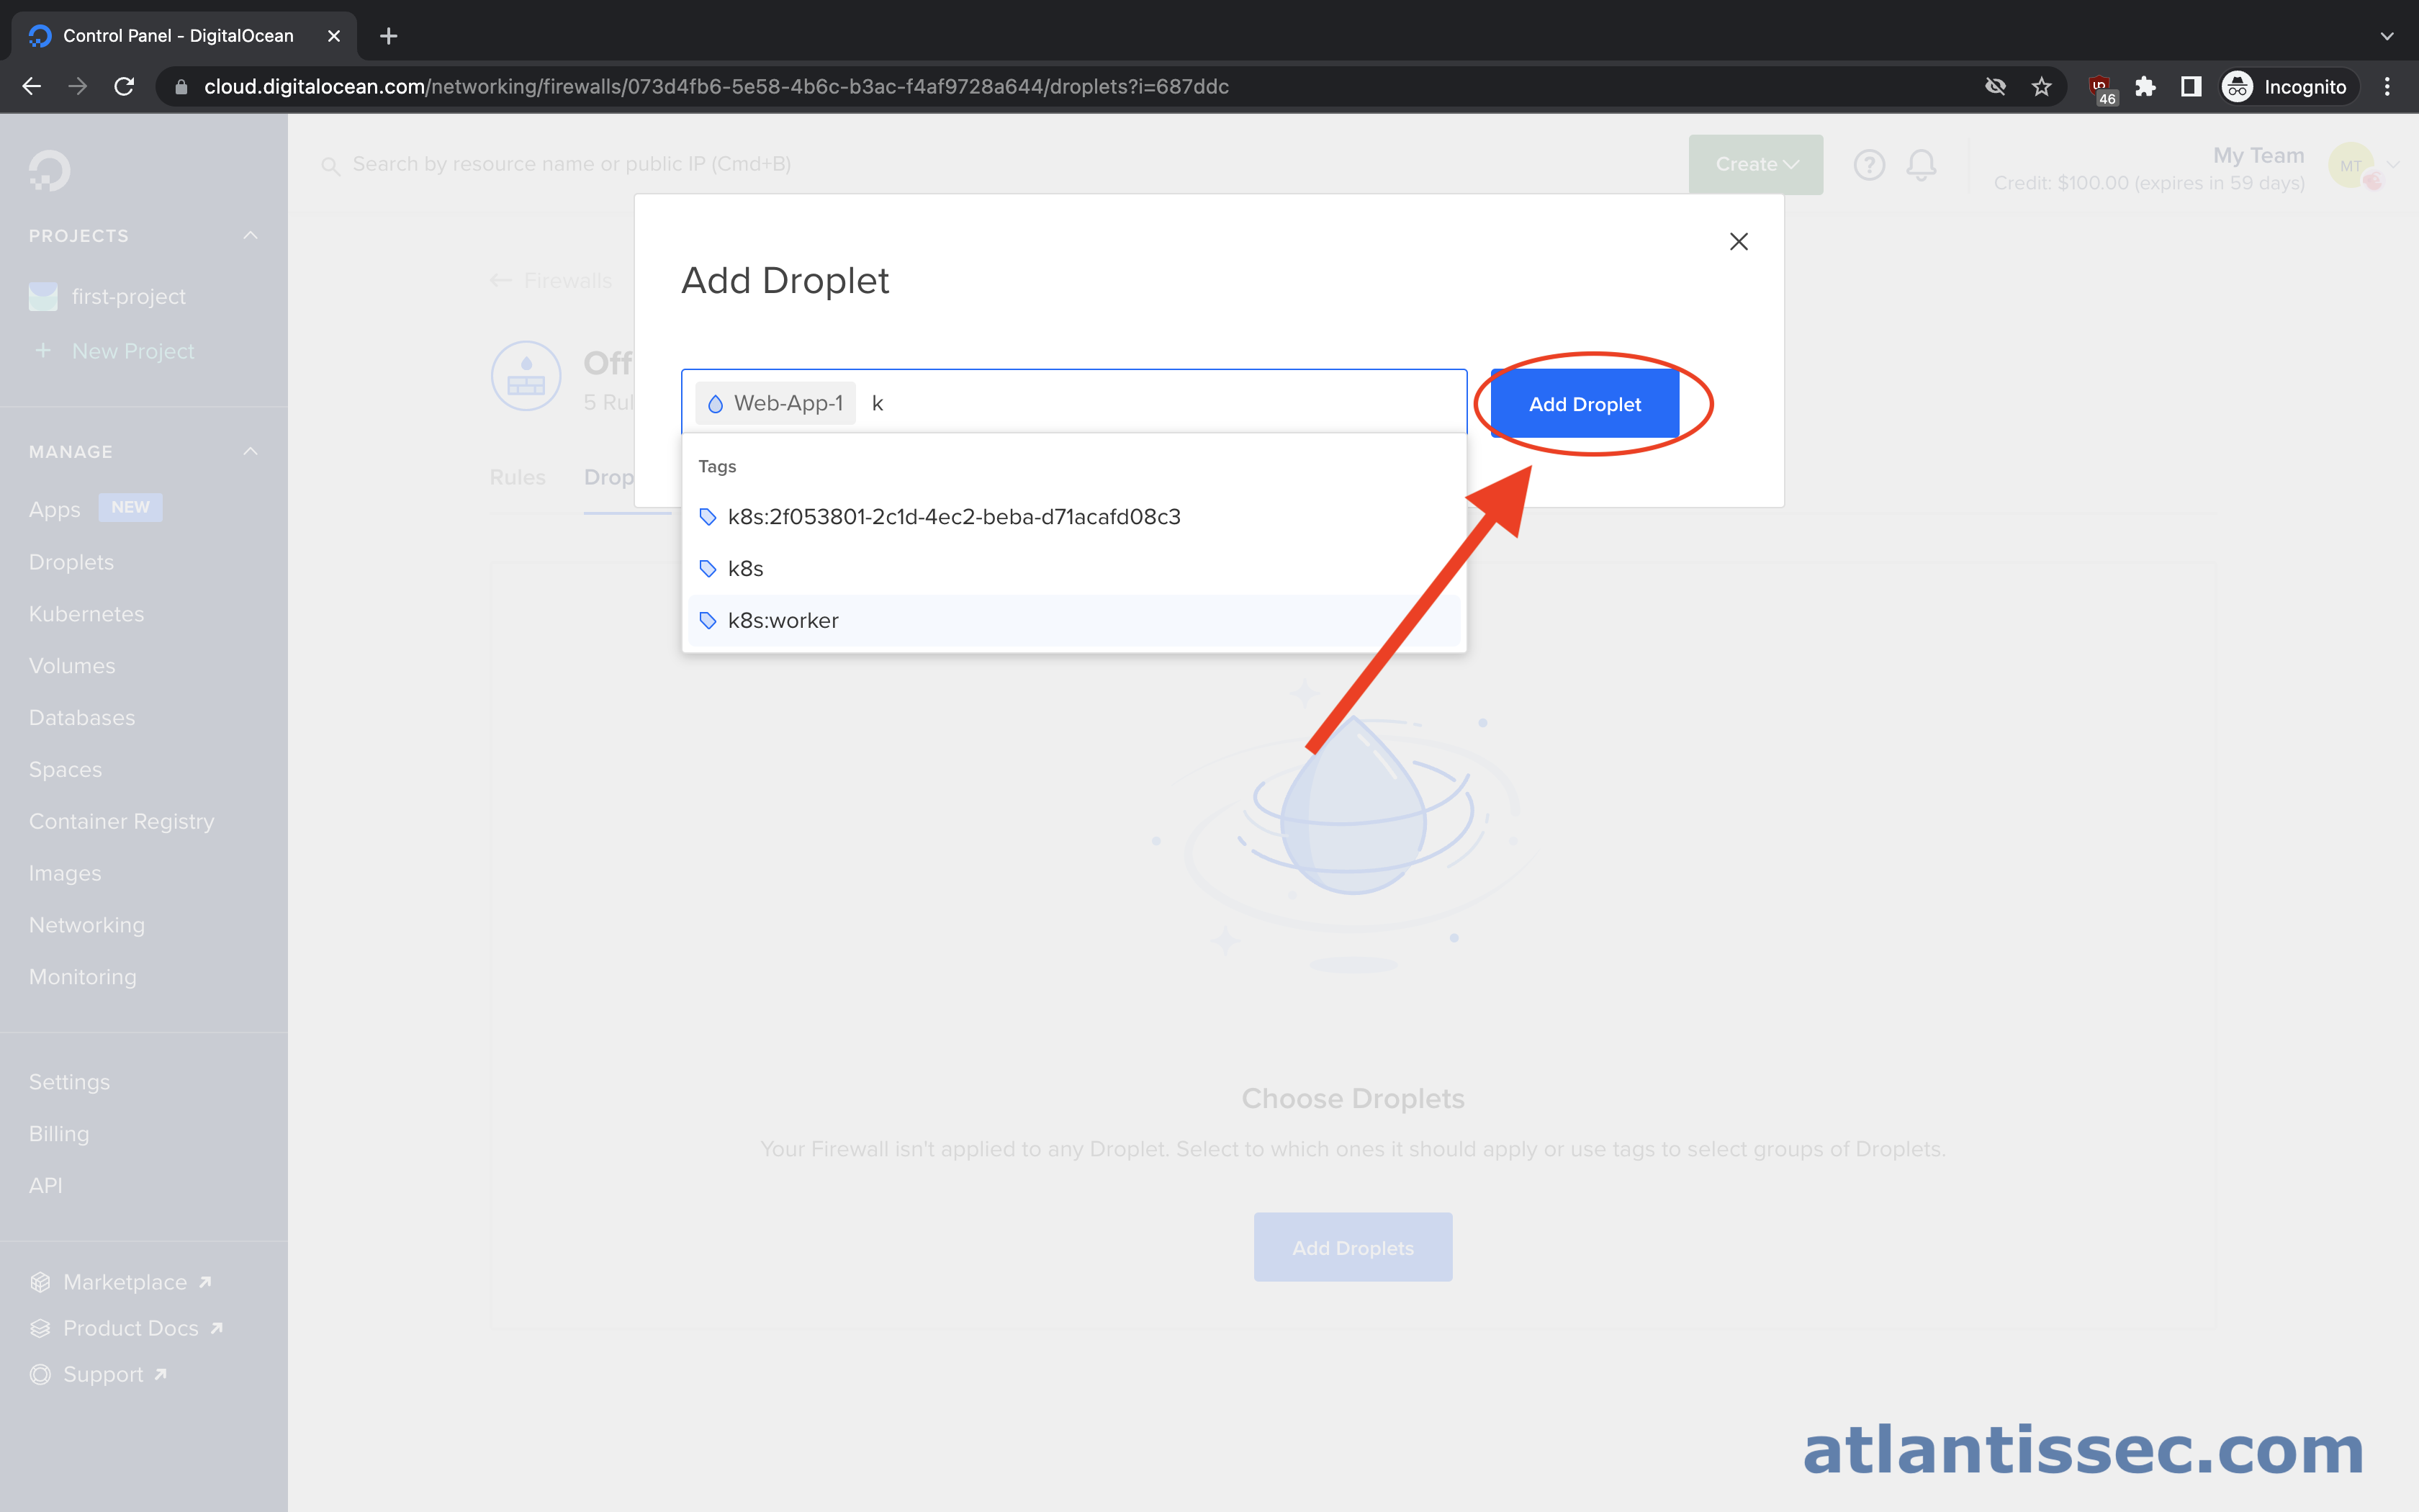Switch to the Rules tab
The image size is (2419, 1512).
[x=517, y=477]
